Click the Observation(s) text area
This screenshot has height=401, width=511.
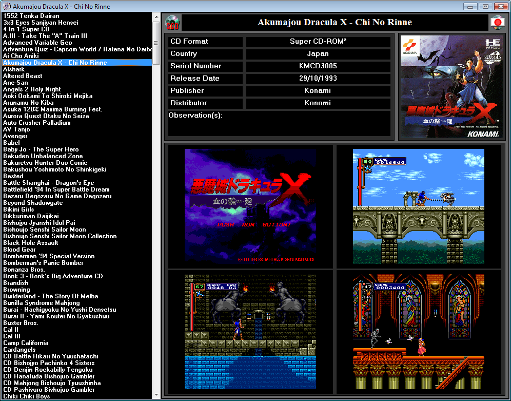(x=279, y=124)
